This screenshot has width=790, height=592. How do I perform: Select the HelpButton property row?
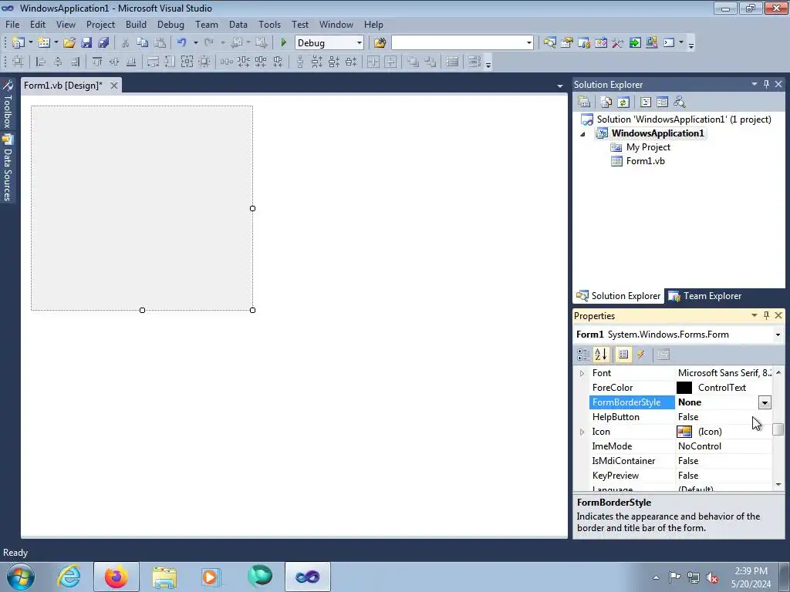tap(681, 417)
